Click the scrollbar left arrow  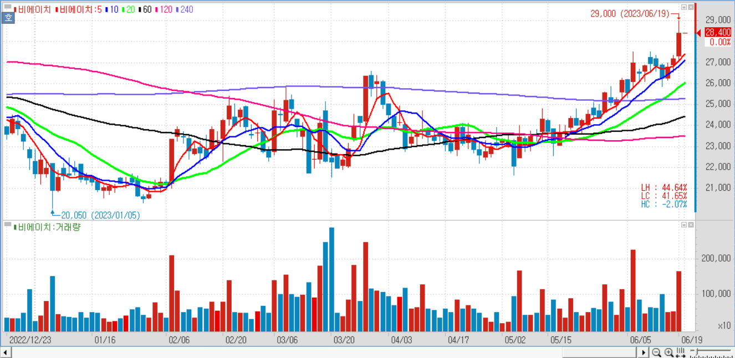point(6,352)
